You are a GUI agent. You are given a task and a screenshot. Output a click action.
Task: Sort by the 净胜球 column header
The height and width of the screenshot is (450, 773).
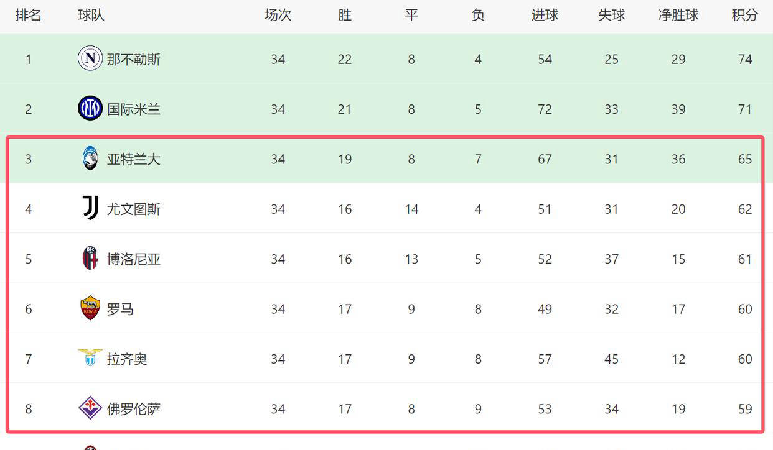(x=678, y=15)
